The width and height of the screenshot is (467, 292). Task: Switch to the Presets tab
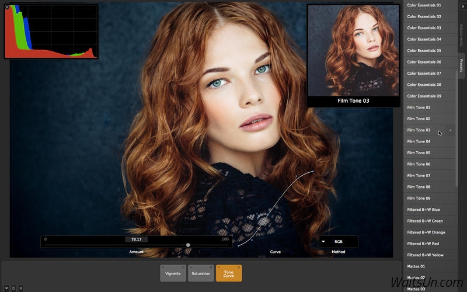[461, 65]
